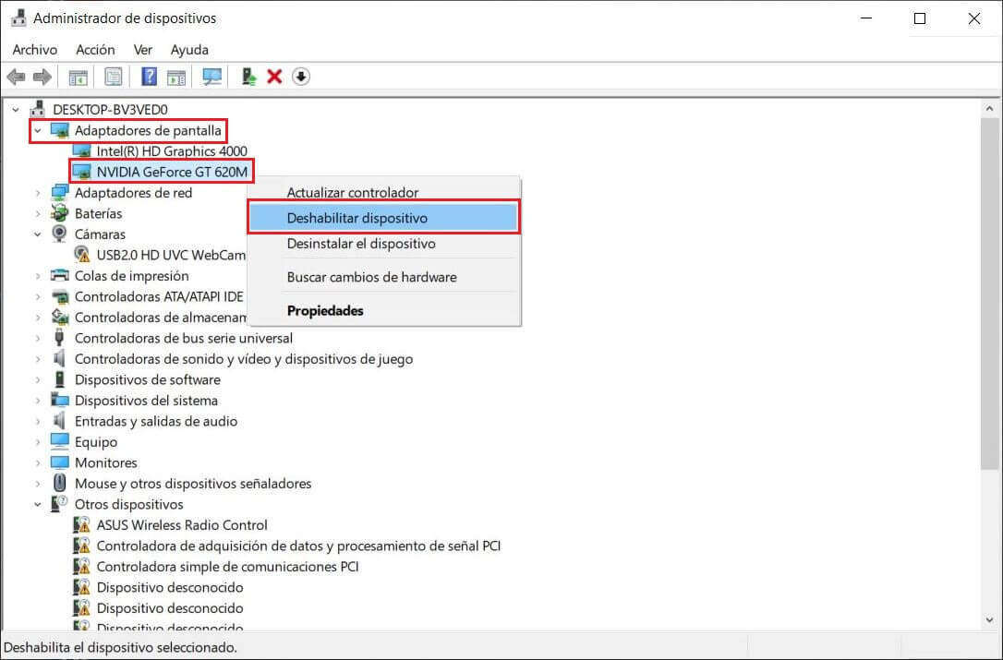
Task: Select Entradas y salidas de audio label
Action: (x=156, y=421)
